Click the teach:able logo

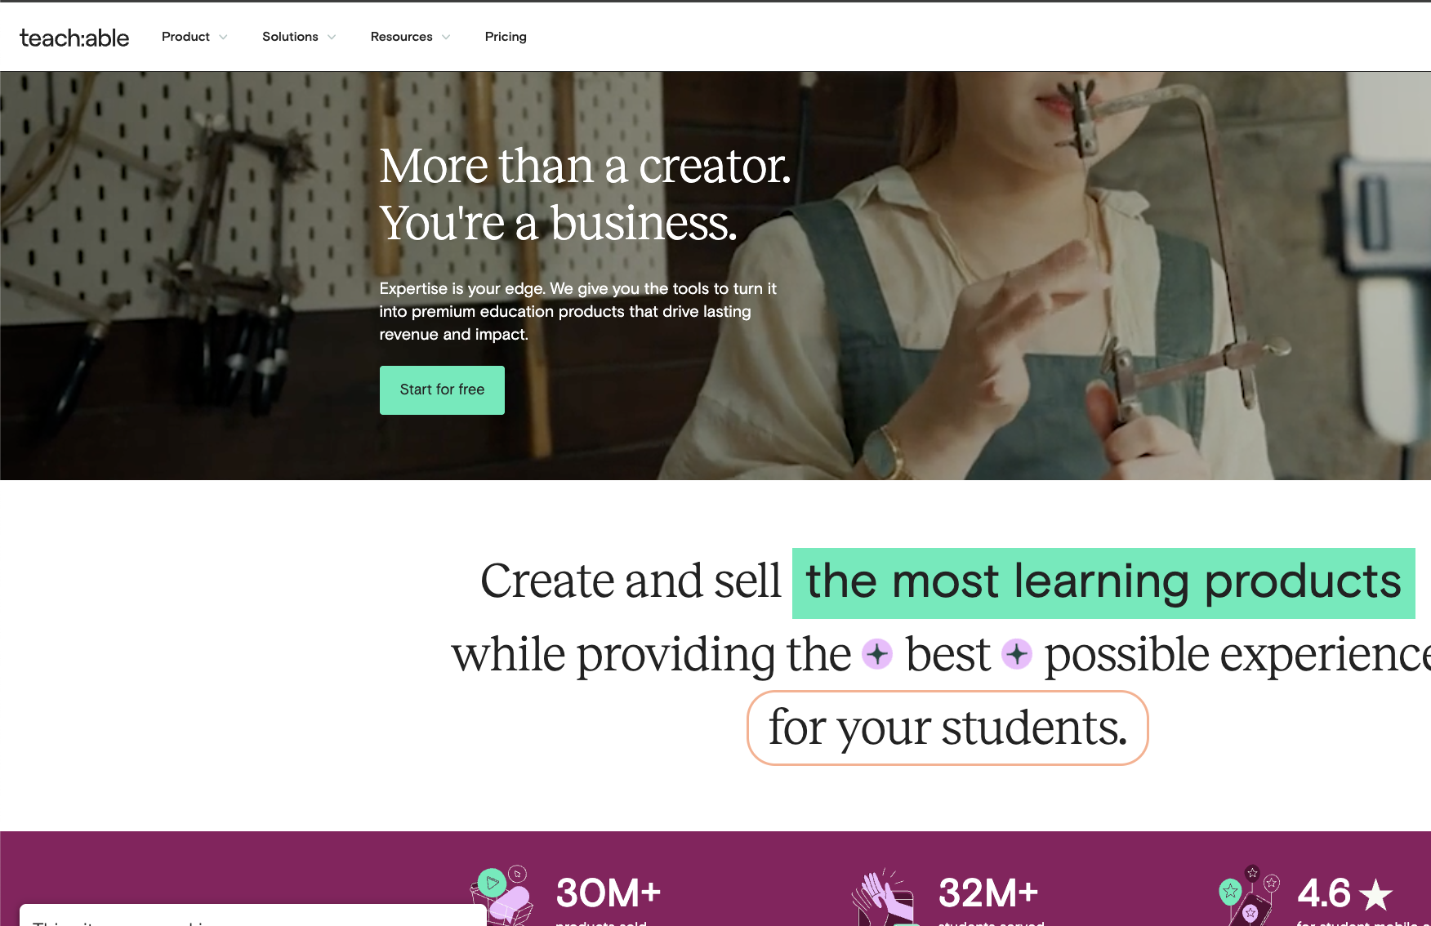tap(74, 38)
